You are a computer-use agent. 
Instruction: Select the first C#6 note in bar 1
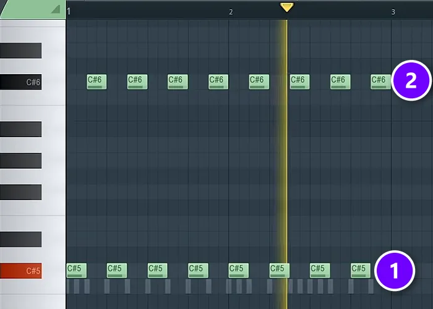point(96,82)
